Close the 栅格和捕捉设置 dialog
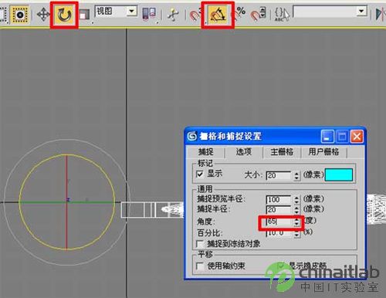The width and height of the screenshot is (386, 298). tap(357, 136)
